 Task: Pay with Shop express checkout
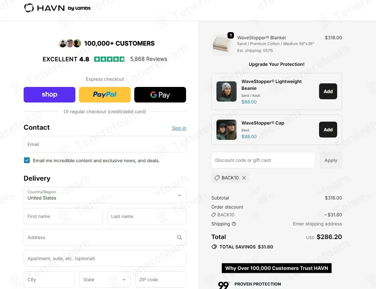(x=50, y=94)
